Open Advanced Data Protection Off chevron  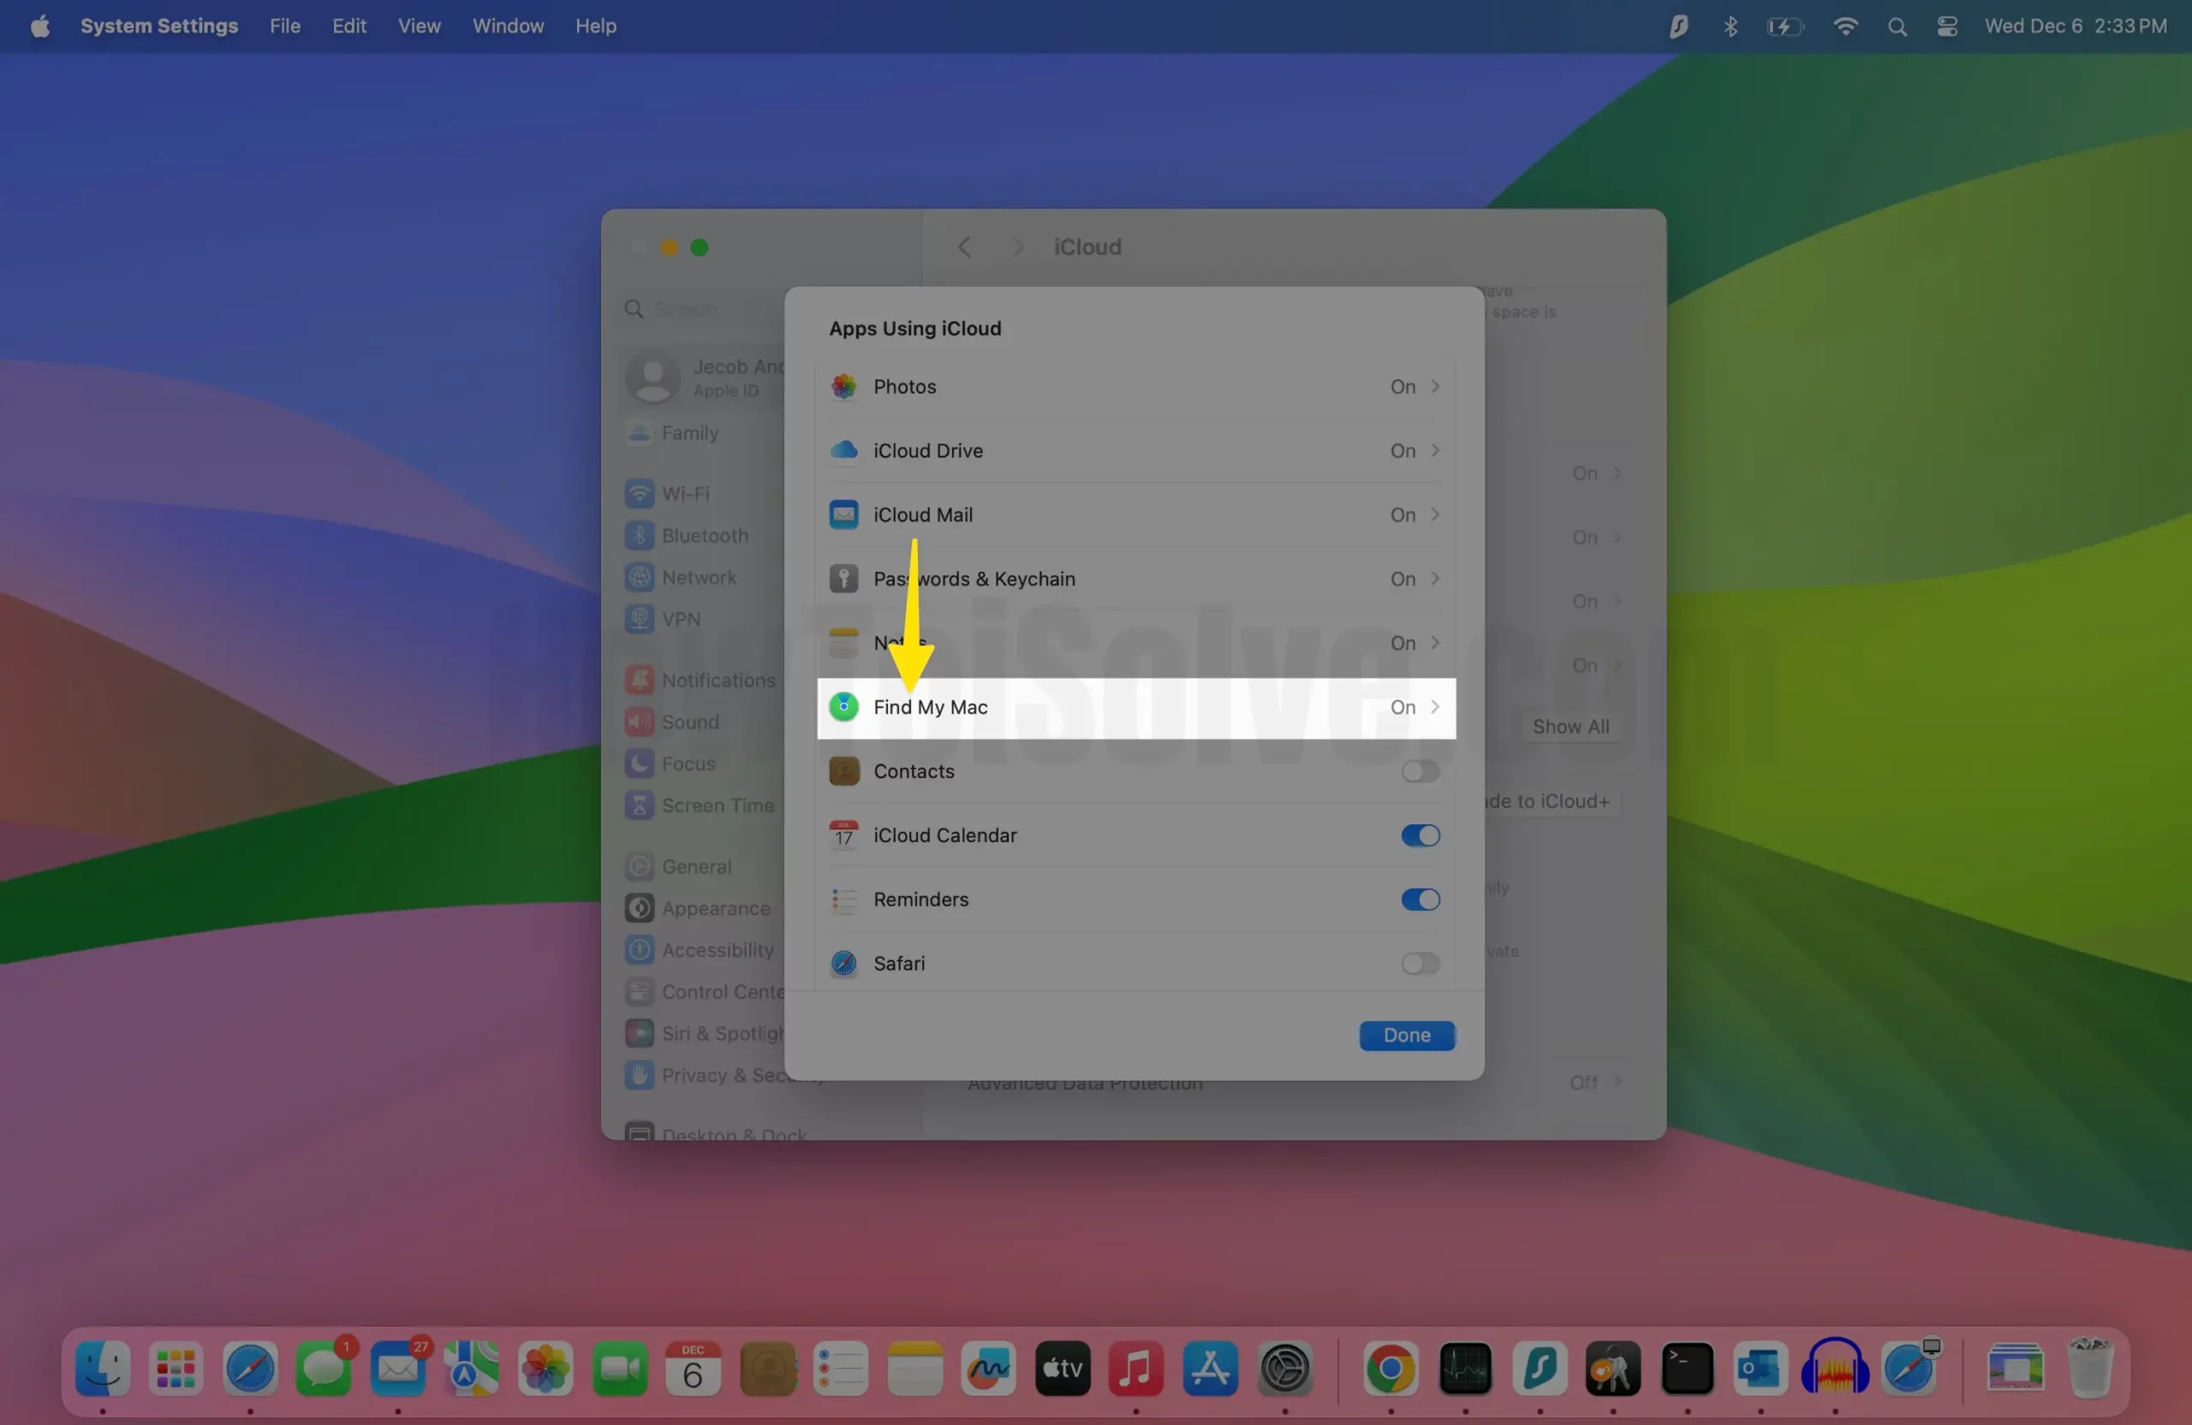(x=1617, y=1082)
